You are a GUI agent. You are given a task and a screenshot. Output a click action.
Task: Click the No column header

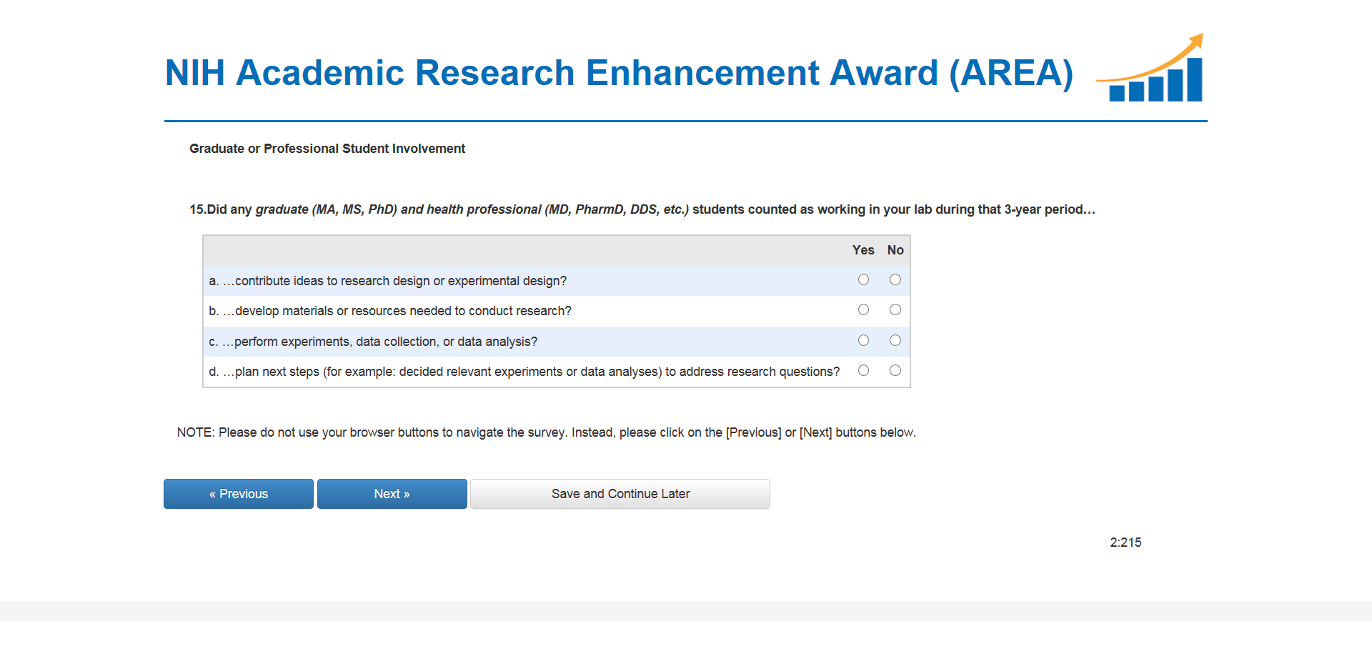[895, 250]
